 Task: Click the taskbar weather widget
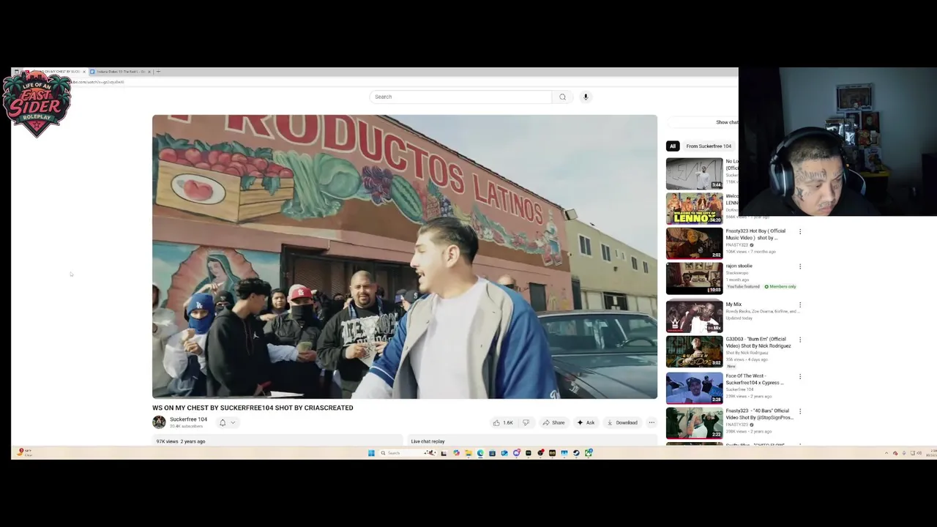click(x=24, y=453)
